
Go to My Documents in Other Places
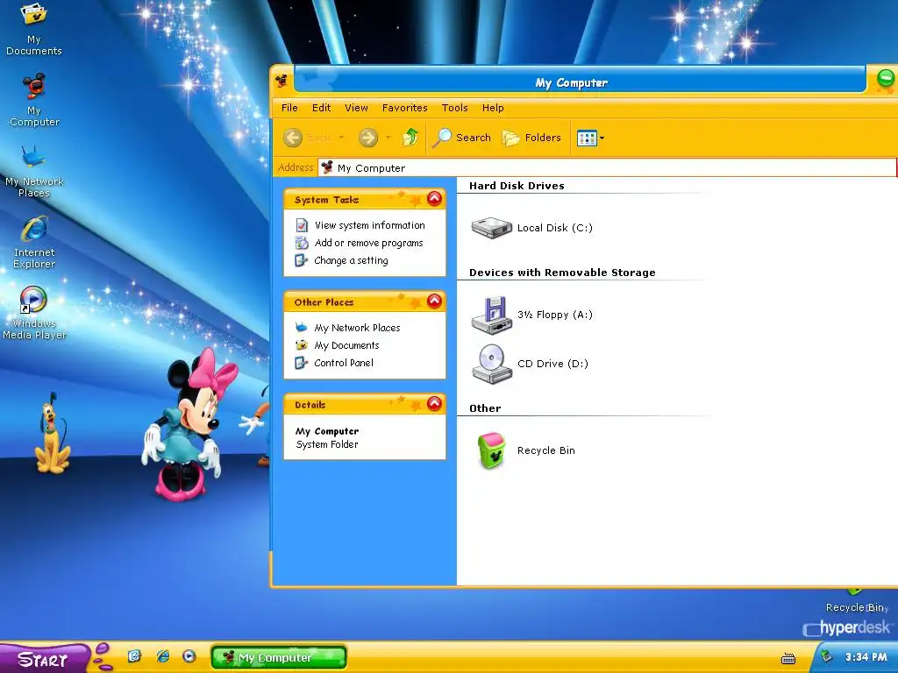pyautogui.click(x=346, y=345)
